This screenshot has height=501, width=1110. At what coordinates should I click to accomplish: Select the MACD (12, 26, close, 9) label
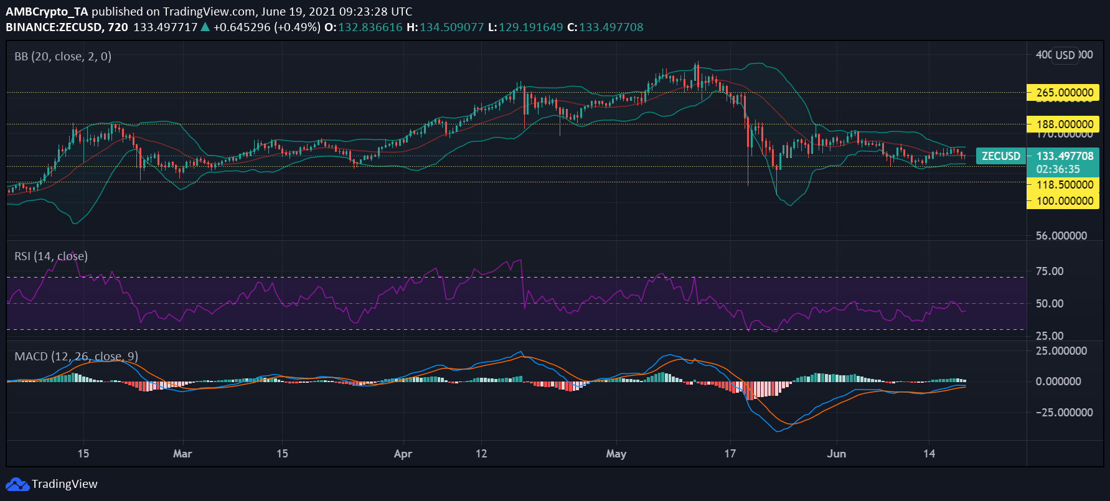click(76, 357)
